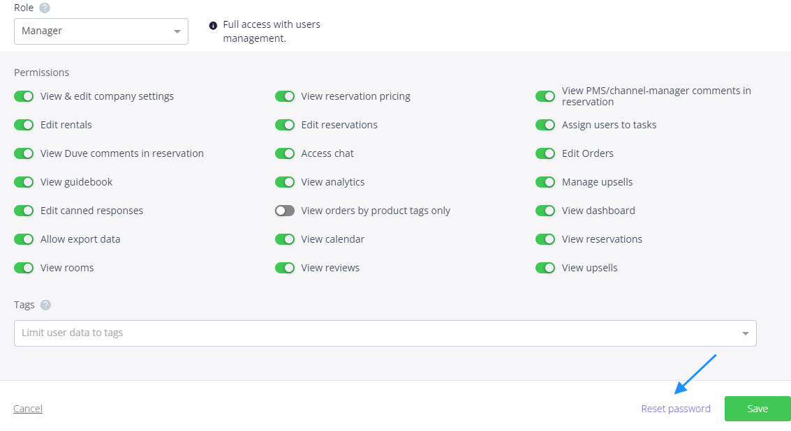Screen dimensions: 791x431
Task: Open the Manager role dropdown
Action: pyautogui.click(x=101, y=31)
